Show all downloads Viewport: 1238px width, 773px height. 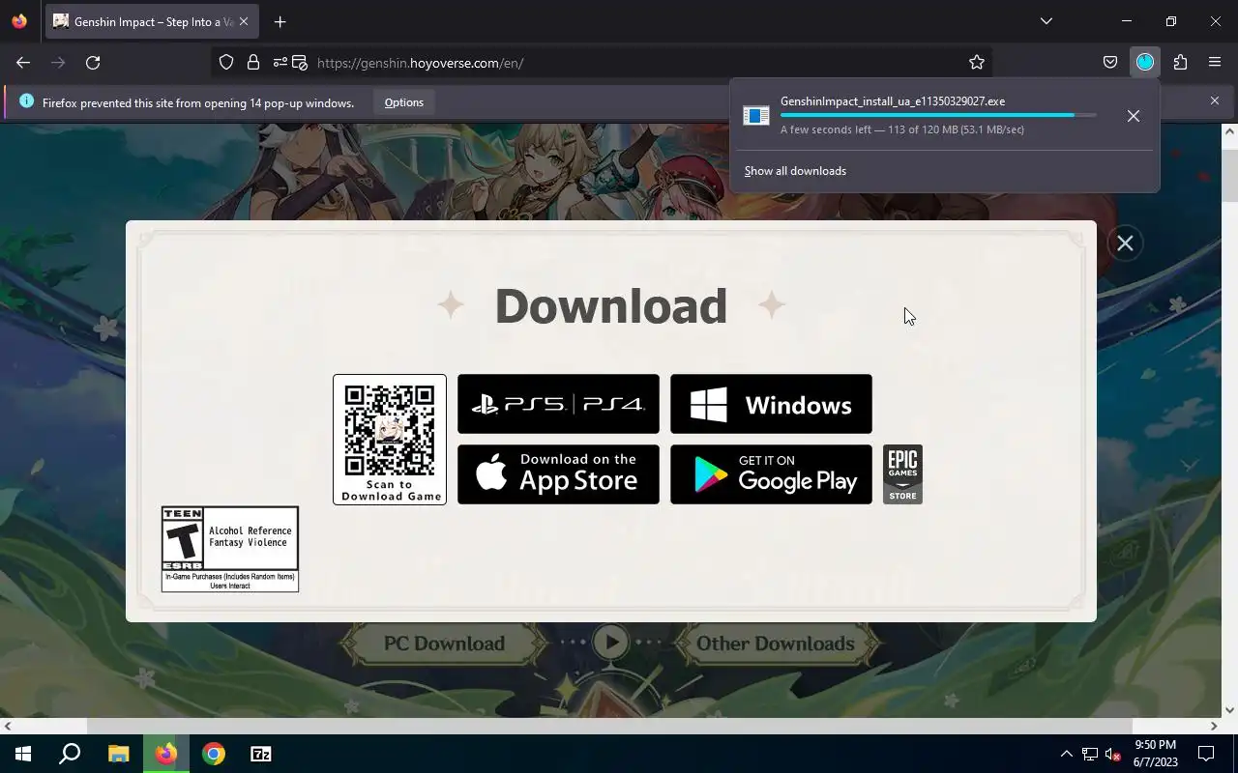[x=795, y=171]
